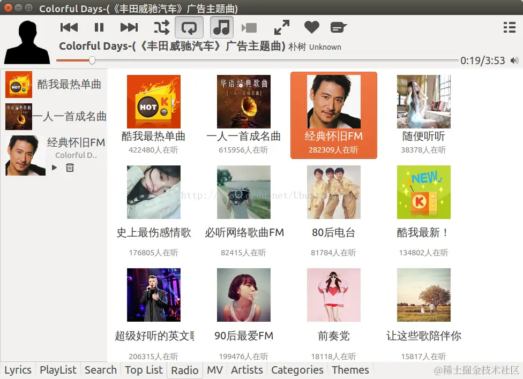The image size is (523, 379).
Task: Click the 199476人在听 listener count
Action: pyautogui.click(x=243, y=357)
